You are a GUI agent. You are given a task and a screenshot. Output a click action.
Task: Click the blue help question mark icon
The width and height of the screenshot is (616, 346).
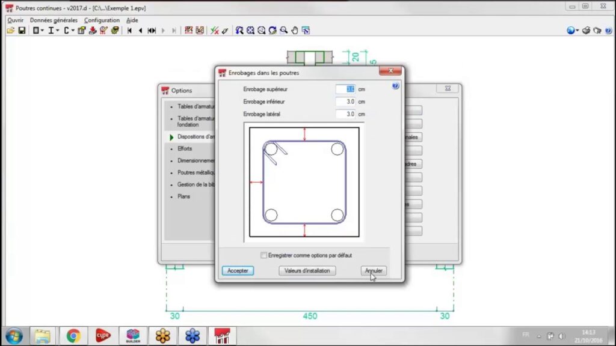pos(395,86)
